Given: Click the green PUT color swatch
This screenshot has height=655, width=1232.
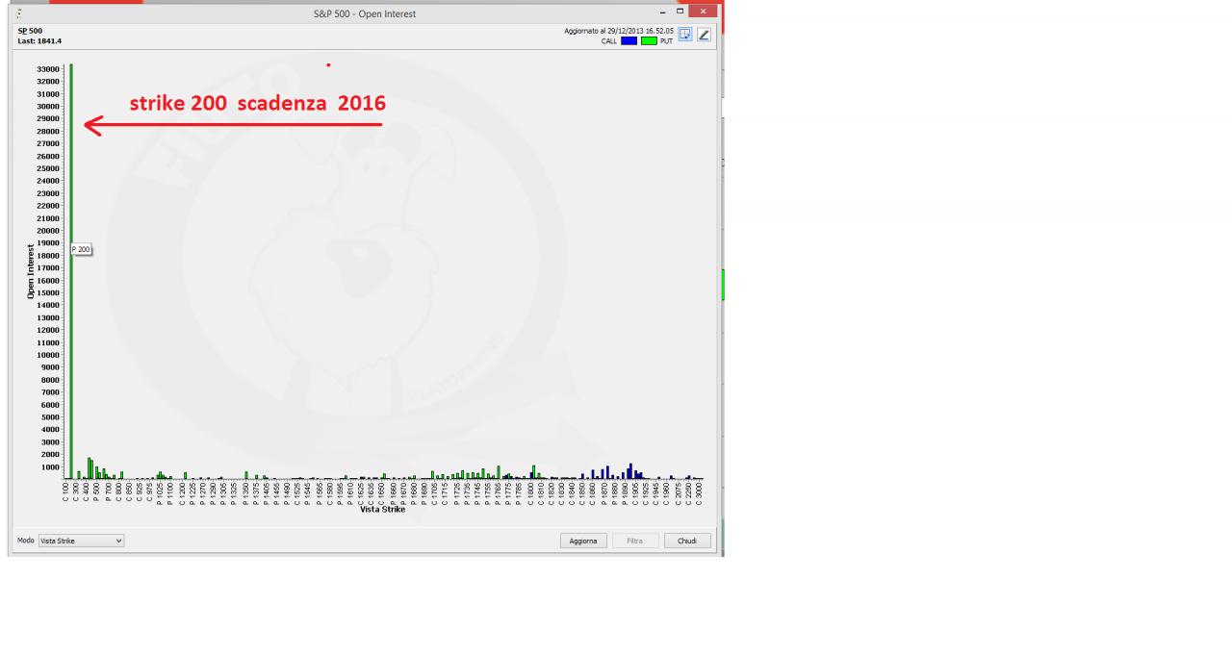Looking at the screenshot, I should (650, 40).
